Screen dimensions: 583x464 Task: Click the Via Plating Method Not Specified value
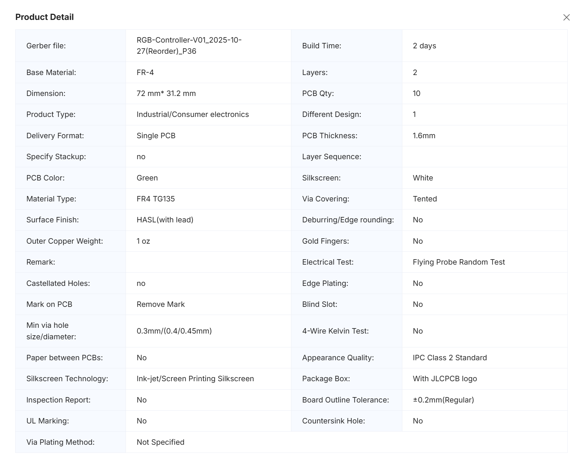click(160, 442)
